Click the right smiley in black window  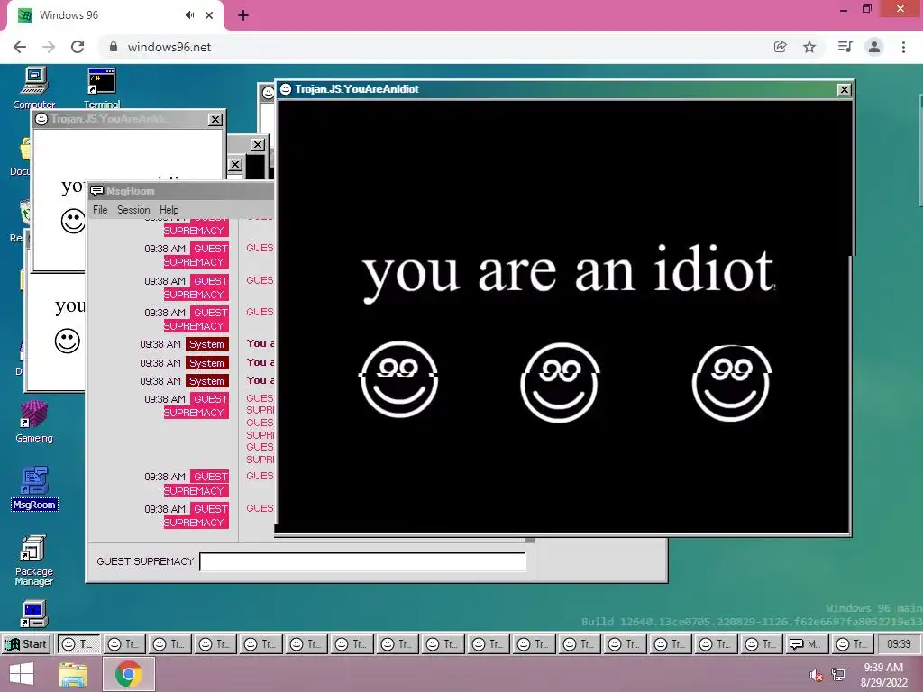click(732, 383)
